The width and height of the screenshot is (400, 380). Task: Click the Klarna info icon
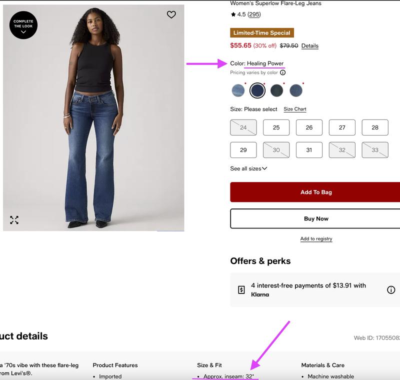(391, 290)
